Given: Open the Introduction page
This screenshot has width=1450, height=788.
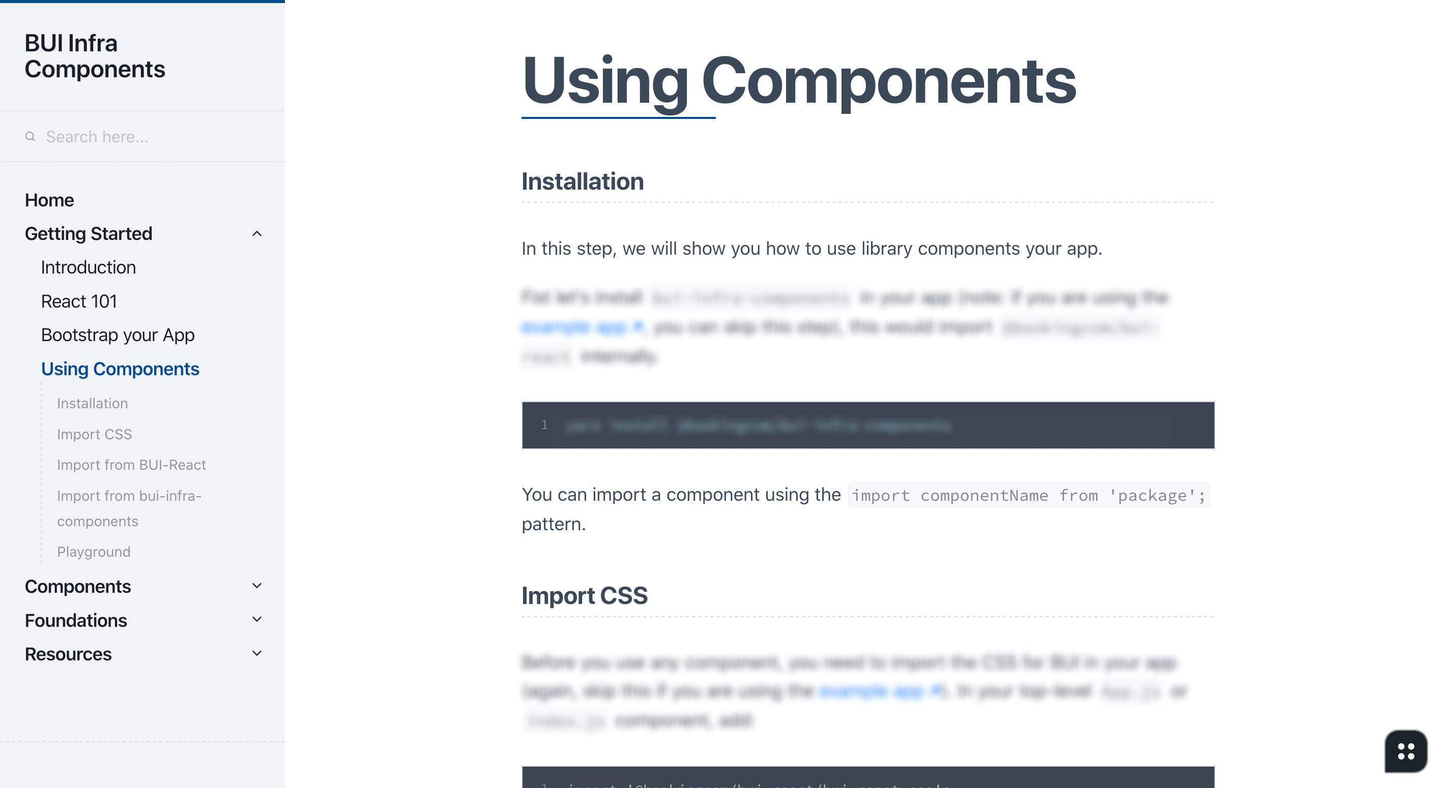Looking at the screenshot, I should [x=88, y=267].
